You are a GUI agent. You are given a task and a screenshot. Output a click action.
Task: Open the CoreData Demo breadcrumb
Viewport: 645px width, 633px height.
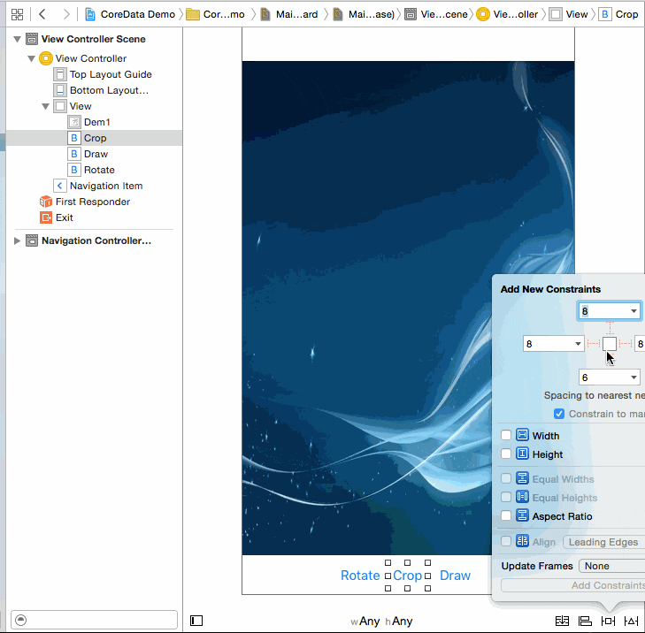[130, 14]
